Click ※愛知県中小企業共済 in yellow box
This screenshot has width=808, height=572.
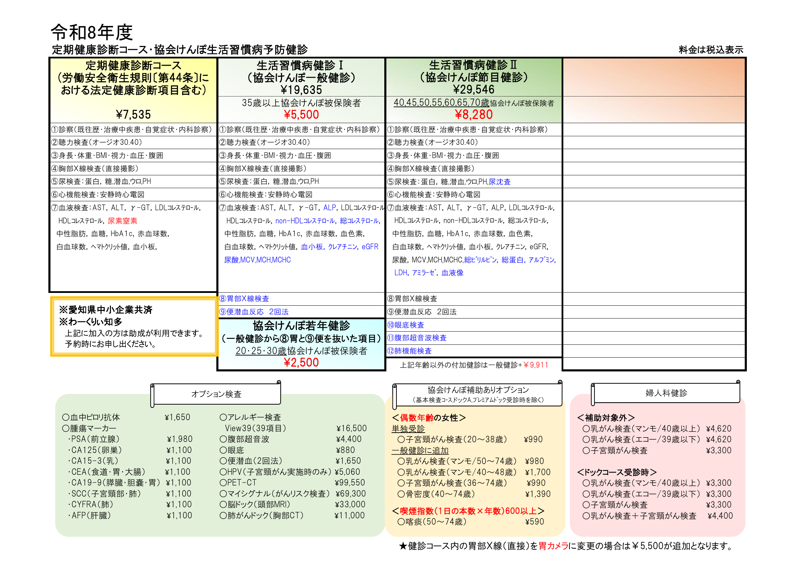[105, 310]
